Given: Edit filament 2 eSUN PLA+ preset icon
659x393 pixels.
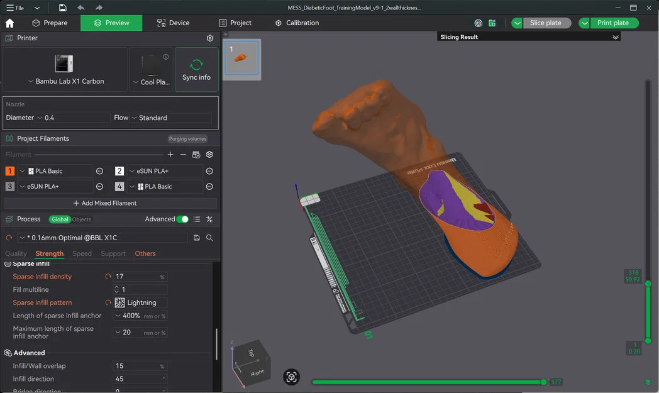Looking at the screenshot, I should tap(209, 171).
